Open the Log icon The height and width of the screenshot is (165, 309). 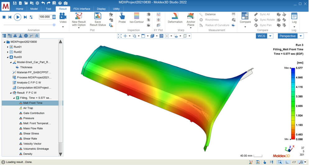click(294, 16)
